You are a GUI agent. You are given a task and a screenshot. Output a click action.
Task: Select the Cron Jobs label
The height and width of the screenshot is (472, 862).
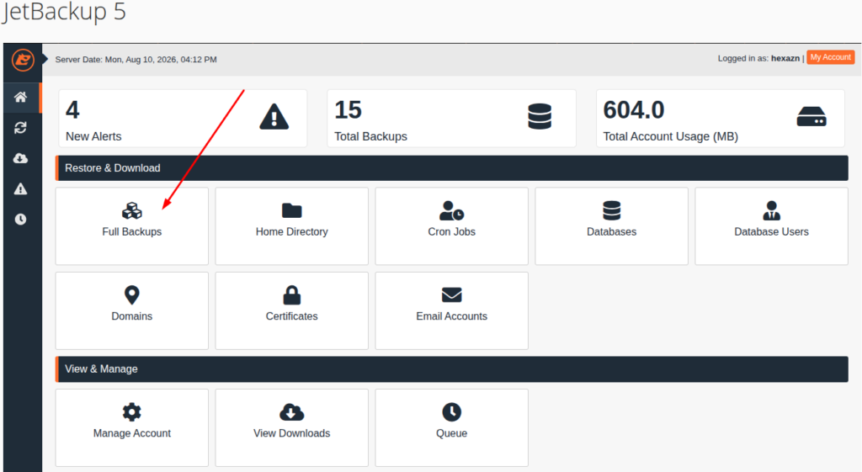[x=452, y=232]
